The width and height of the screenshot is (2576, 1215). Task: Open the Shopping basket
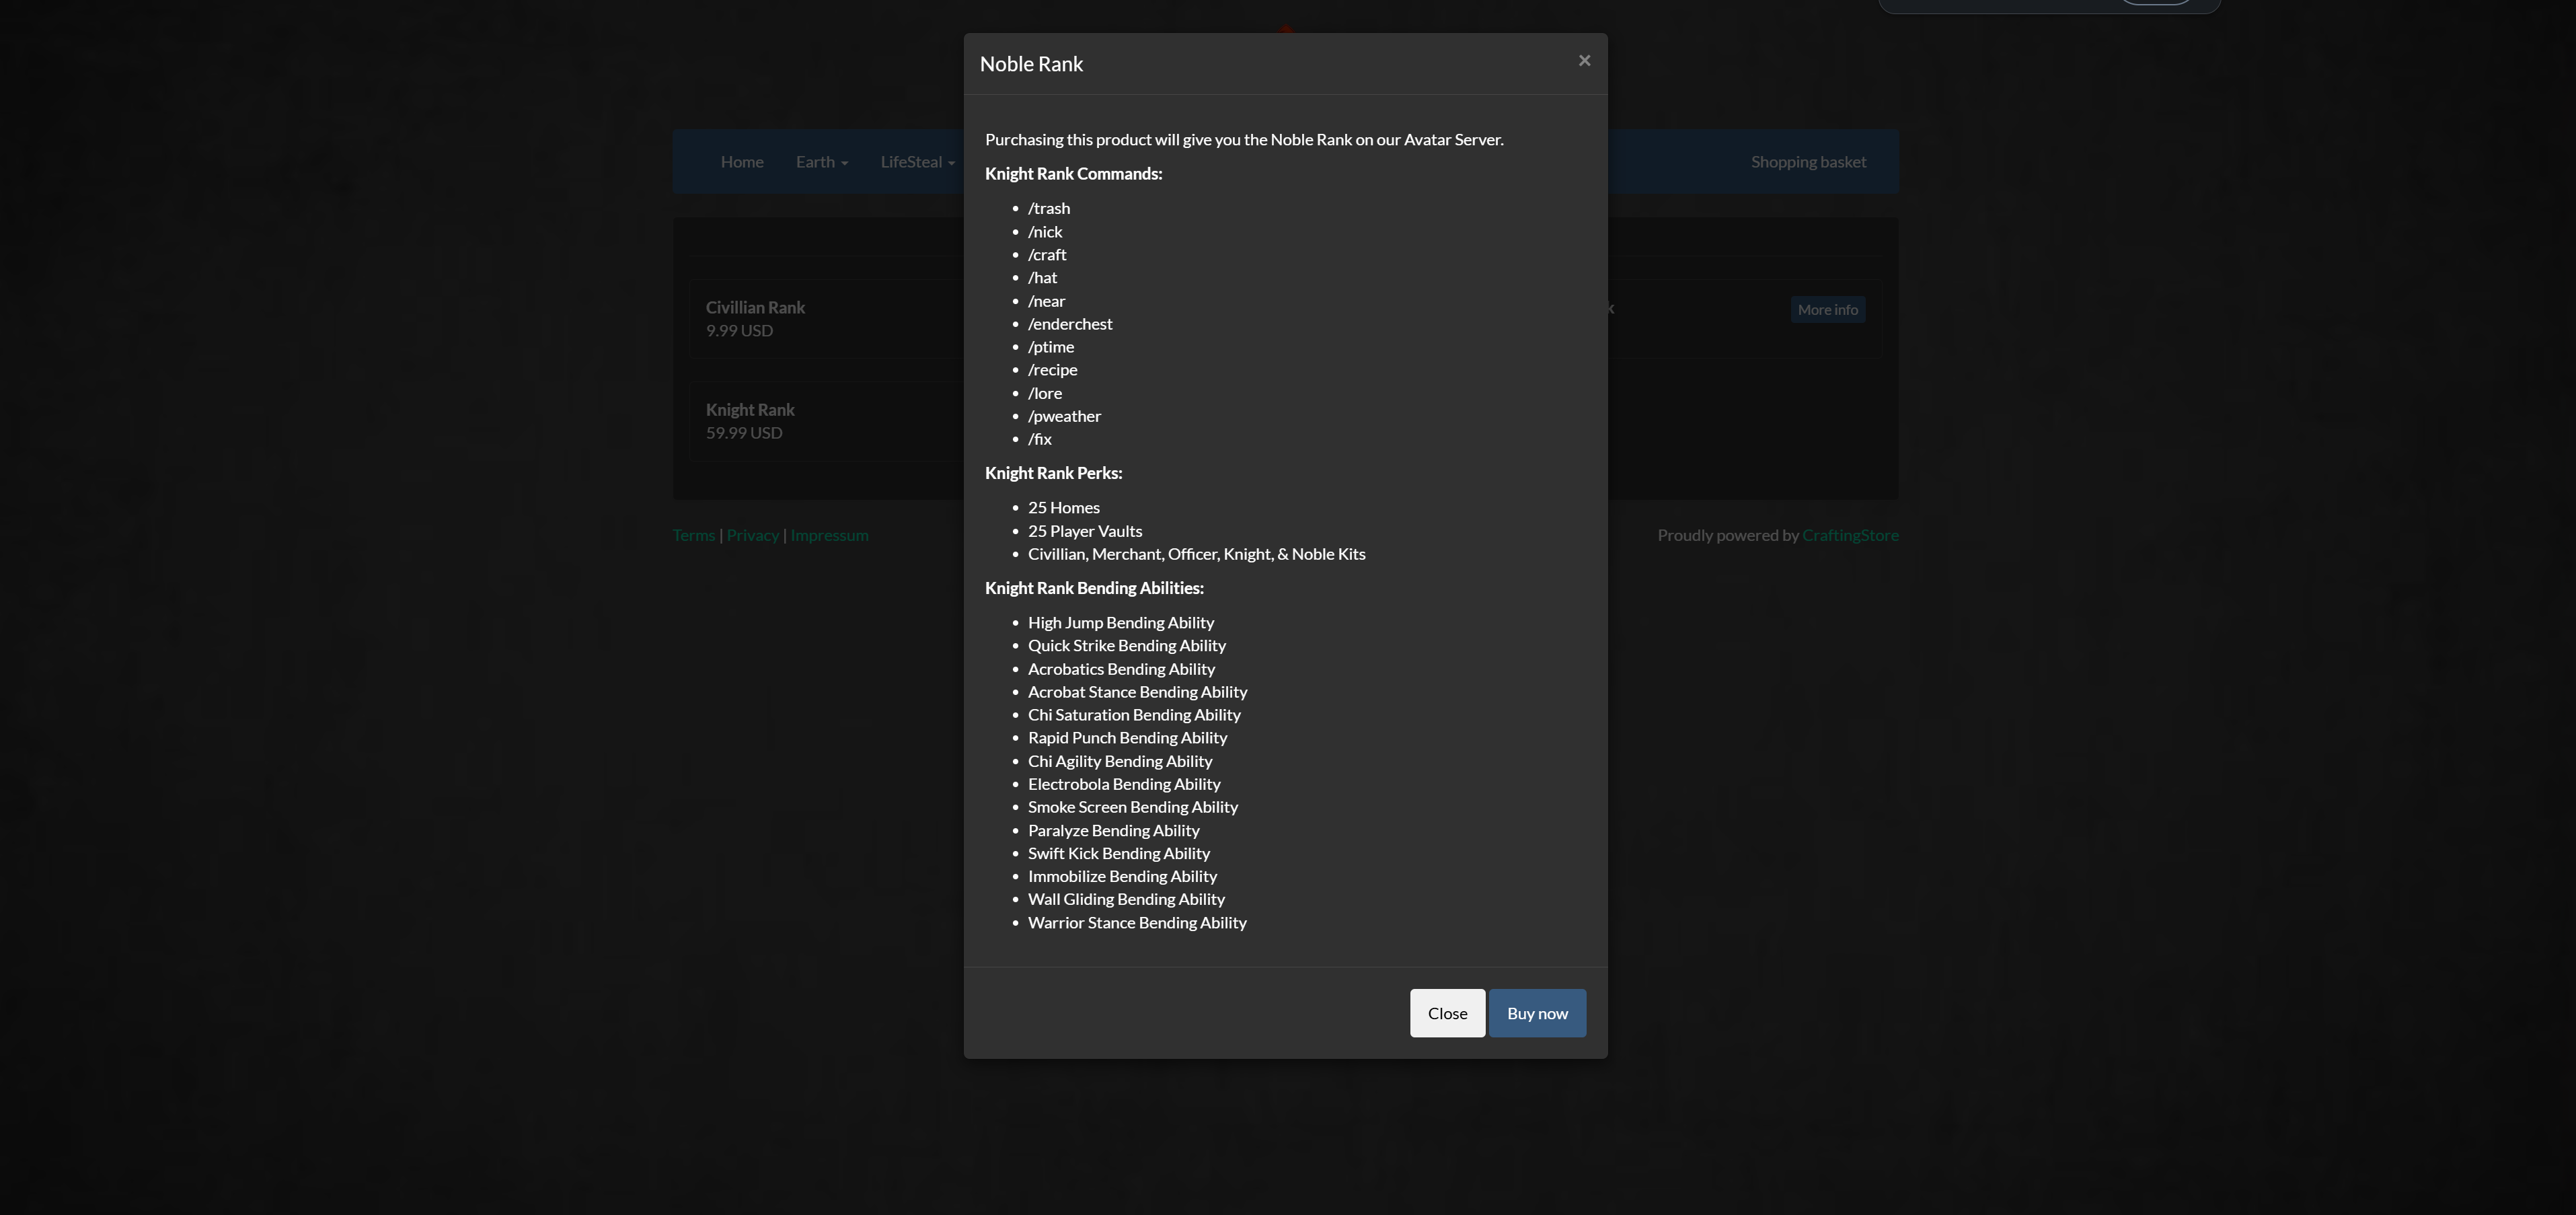[x=1808, y=162]
